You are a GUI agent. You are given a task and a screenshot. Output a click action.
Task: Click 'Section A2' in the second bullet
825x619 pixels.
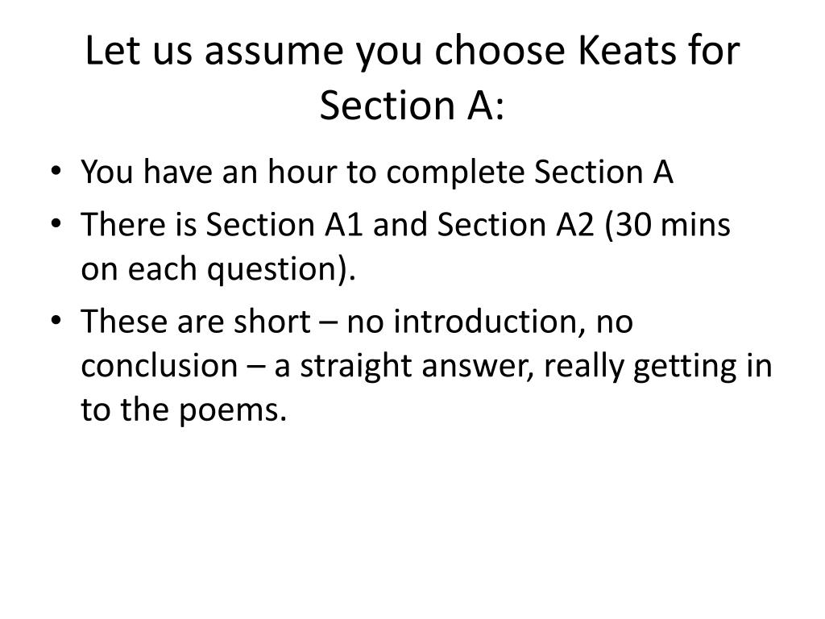pos(516,225)
